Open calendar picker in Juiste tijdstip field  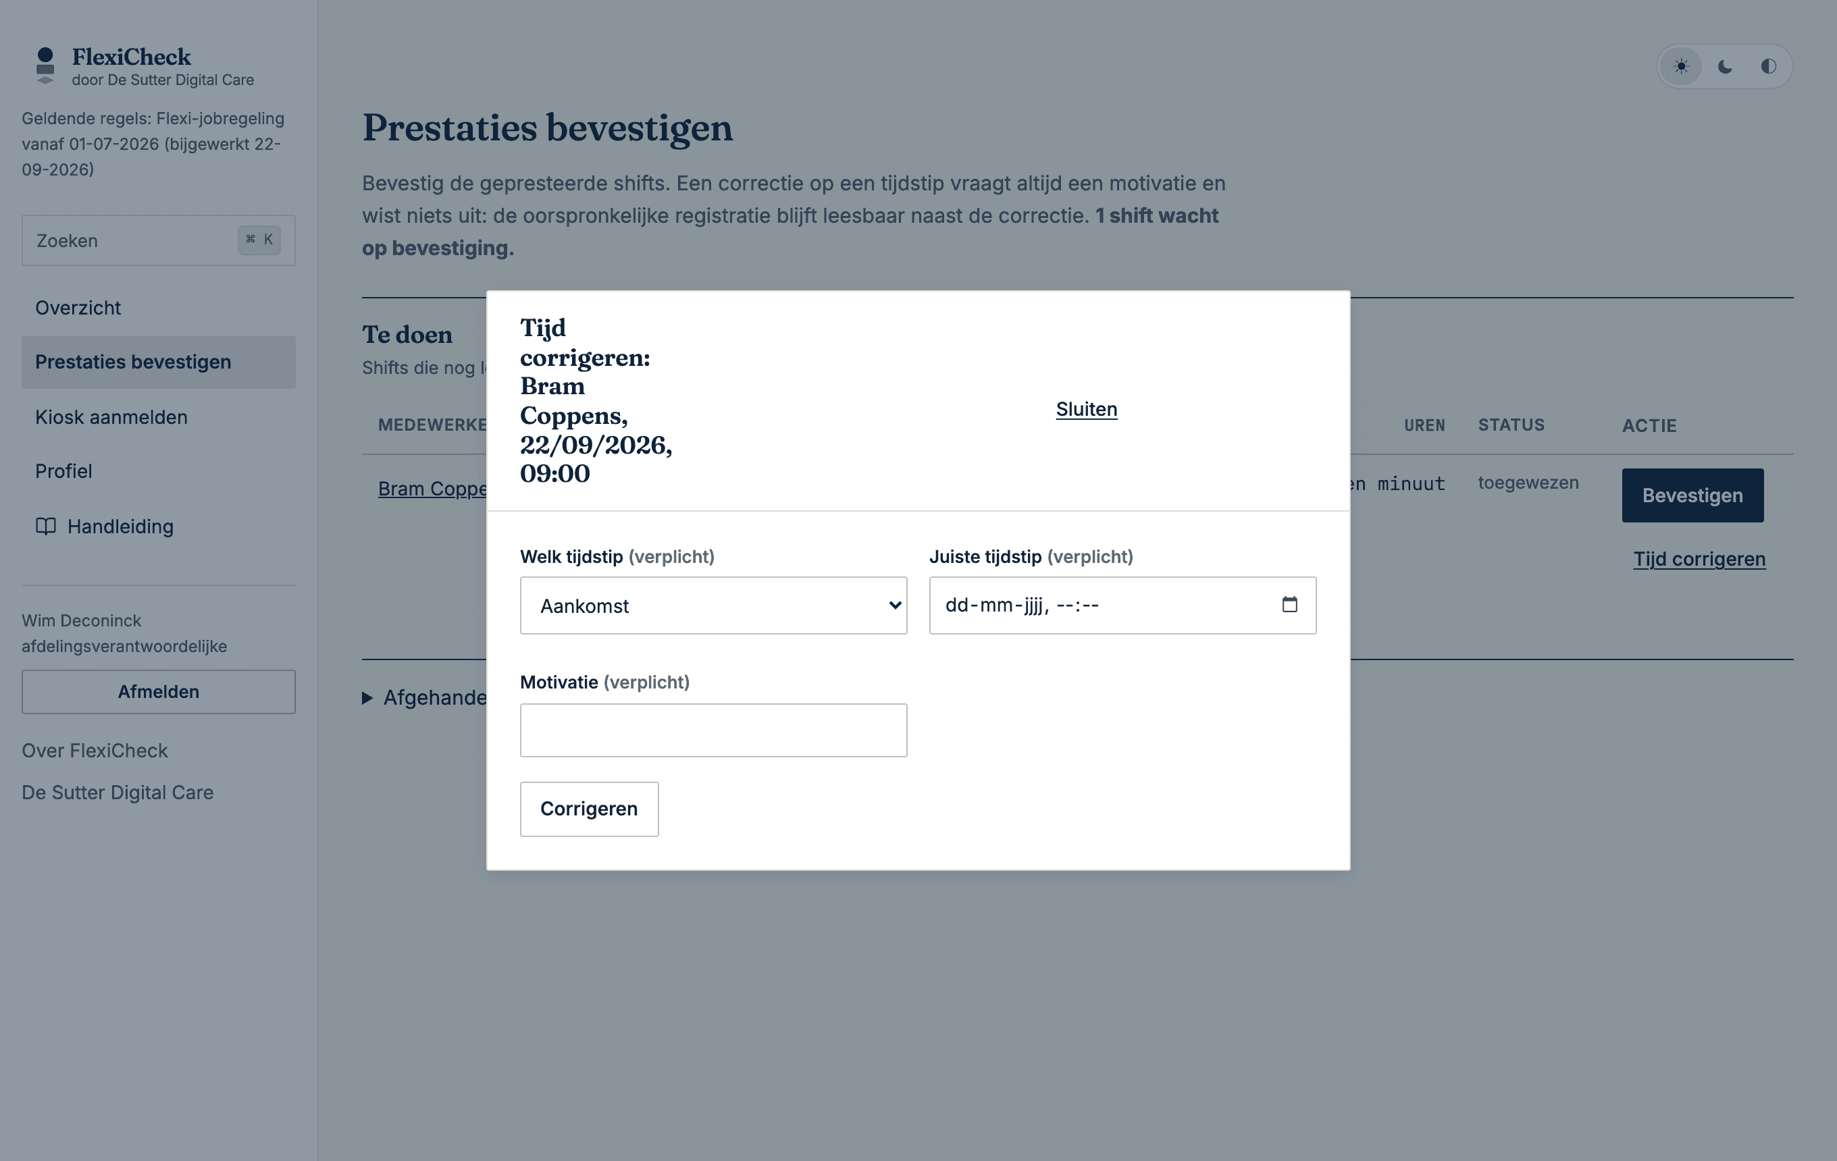point(1289,605)
